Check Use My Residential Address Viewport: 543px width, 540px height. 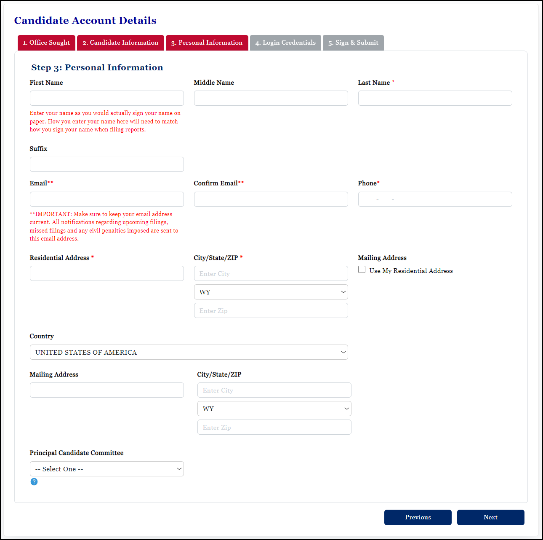(362, 269)
